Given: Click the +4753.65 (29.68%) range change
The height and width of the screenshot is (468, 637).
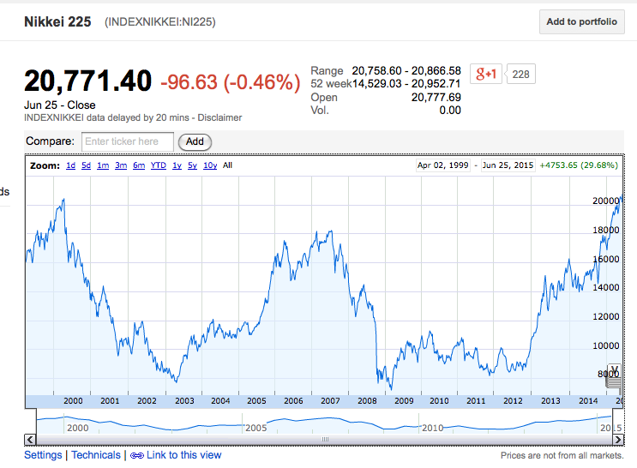Looking at the screenshot, I should pyautogui.click(x=579, y=165).
